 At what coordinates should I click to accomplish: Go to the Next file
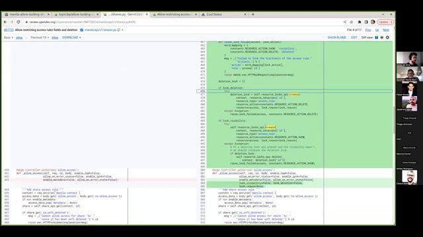click(x=386, y=30)
